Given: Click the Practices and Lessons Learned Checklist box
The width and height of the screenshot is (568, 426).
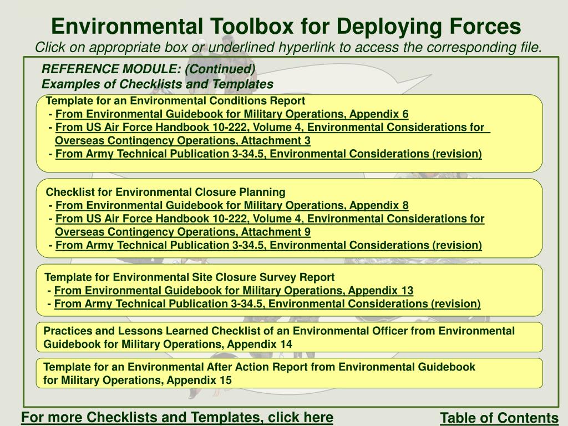Looking at the screenshot, I should click(x=290, y=337).
